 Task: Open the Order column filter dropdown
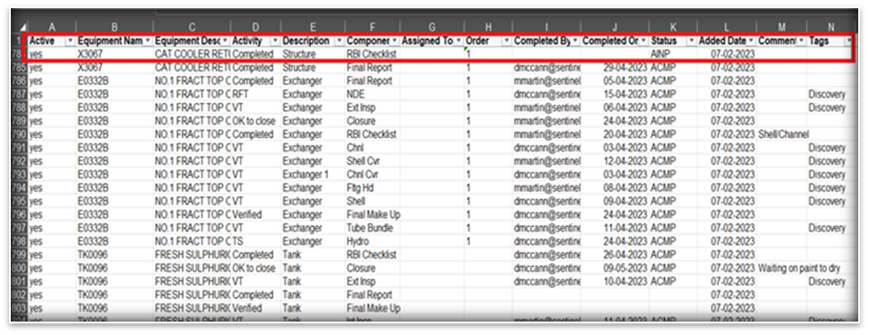(506, 41)
